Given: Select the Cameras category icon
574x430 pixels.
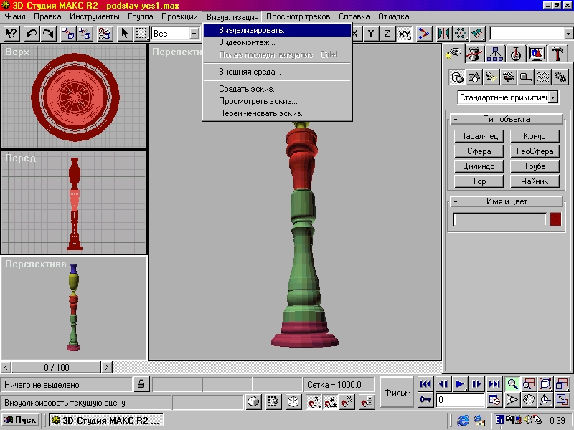Looking at the screenshot, I should 509,77.
